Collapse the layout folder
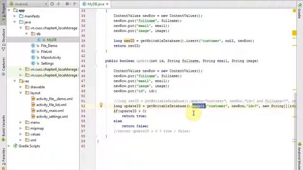Screen dimensions: 303x170 (x=20, y=93)
